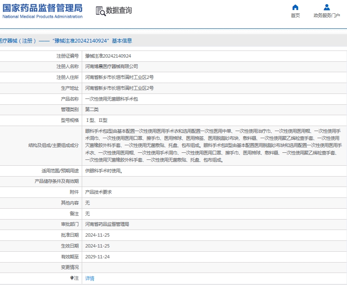Click the 数据查询 heading text

coord(119,10)
